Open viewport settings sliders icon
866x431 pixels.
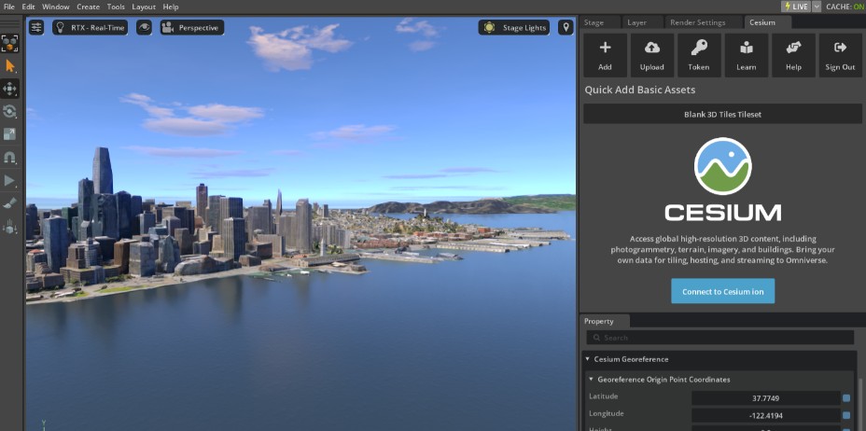point(36,28)
